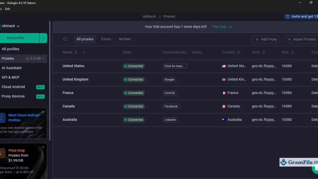The height and width of the screenshot is (179, 318).
Task: Click the Canada flag icon
Action: pyautogui.click(x=224, y=106)
